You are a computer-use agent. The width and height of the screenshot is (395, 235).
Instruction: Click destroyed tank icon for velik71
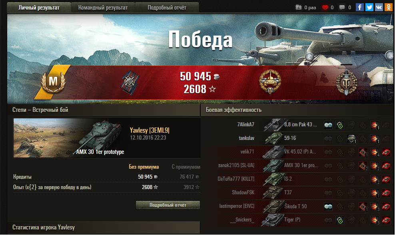[386, 152]
